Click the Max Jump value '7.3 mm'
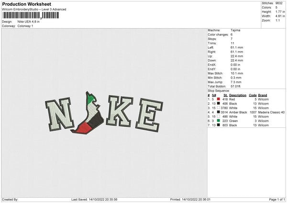This screenshot has height=203, width=287. [236, 82]
